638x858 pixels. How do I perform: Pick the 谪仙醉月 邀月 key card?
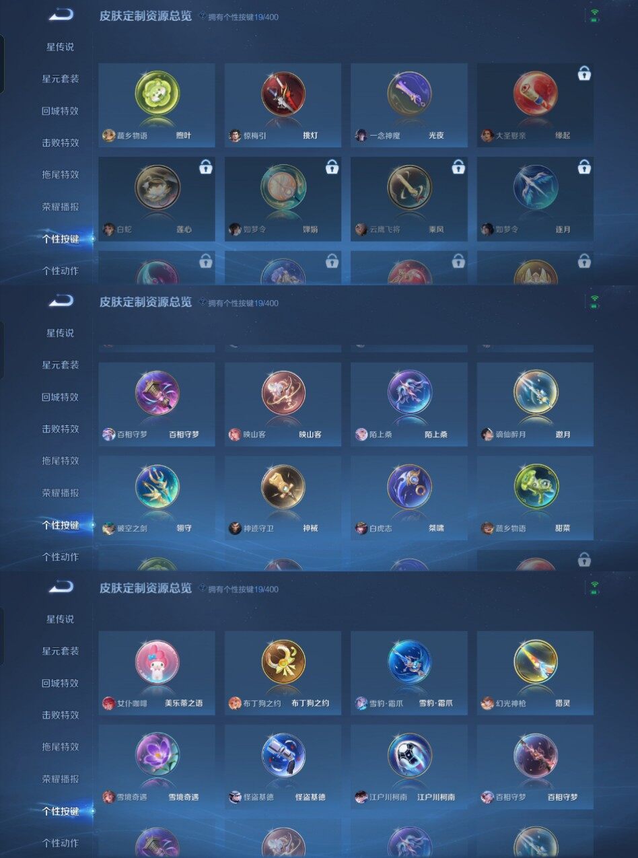pos(535,404)
